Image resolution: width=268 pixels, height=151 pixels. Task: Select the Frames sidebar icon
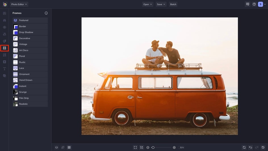[x=5, y=48]
